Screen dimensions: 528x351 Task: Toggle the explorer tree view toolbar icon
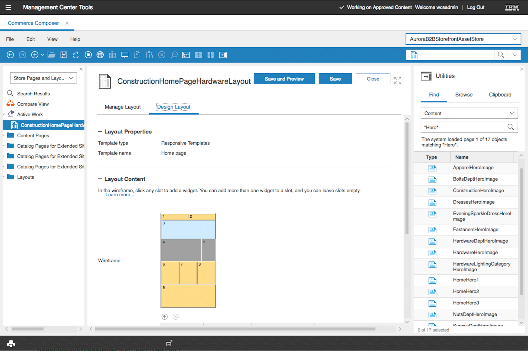point(186,55)
